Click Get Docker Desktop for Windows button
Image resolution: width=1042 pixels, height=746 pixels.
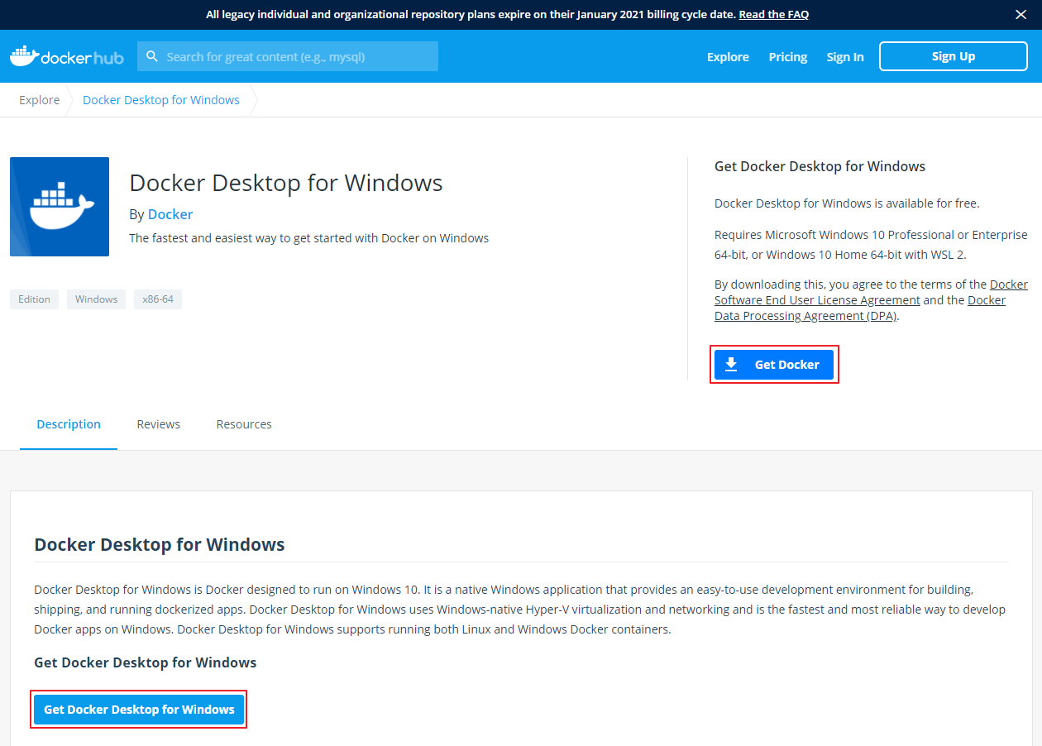tap(138, 709)
